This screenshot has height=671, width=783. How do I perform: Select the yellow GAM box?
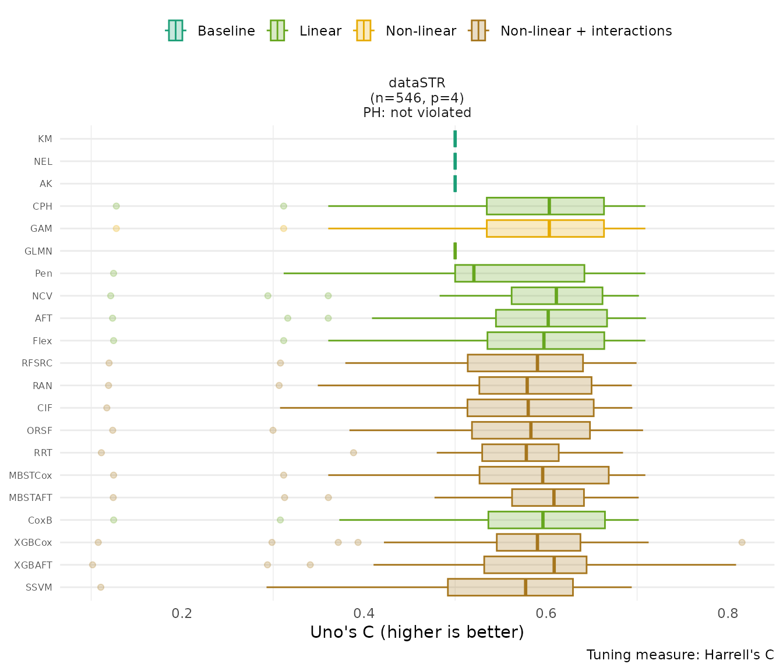tap(545, 228)
